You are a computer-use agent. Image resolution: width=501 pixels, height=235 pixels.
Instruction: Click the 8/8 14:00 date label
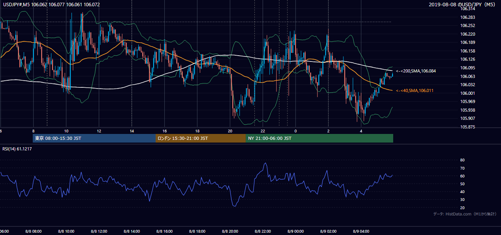pos(132,231)
